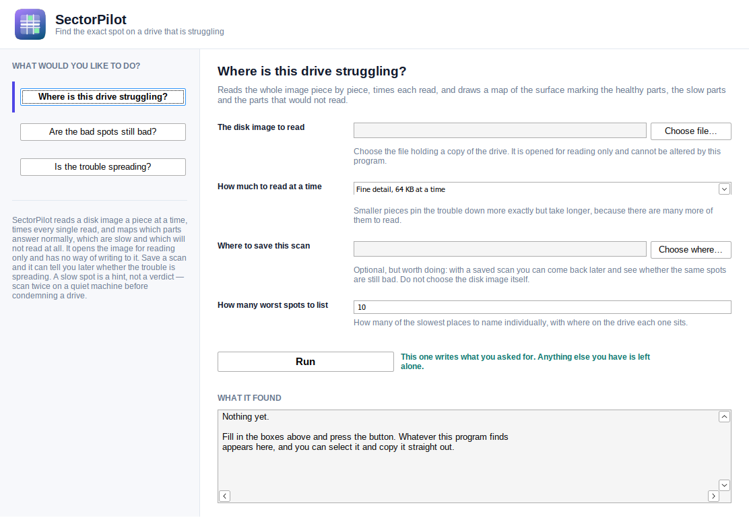The width and height of the screenshot is (749, 520).
Task: Click the 'Choose where…' button
Action: 690,249
